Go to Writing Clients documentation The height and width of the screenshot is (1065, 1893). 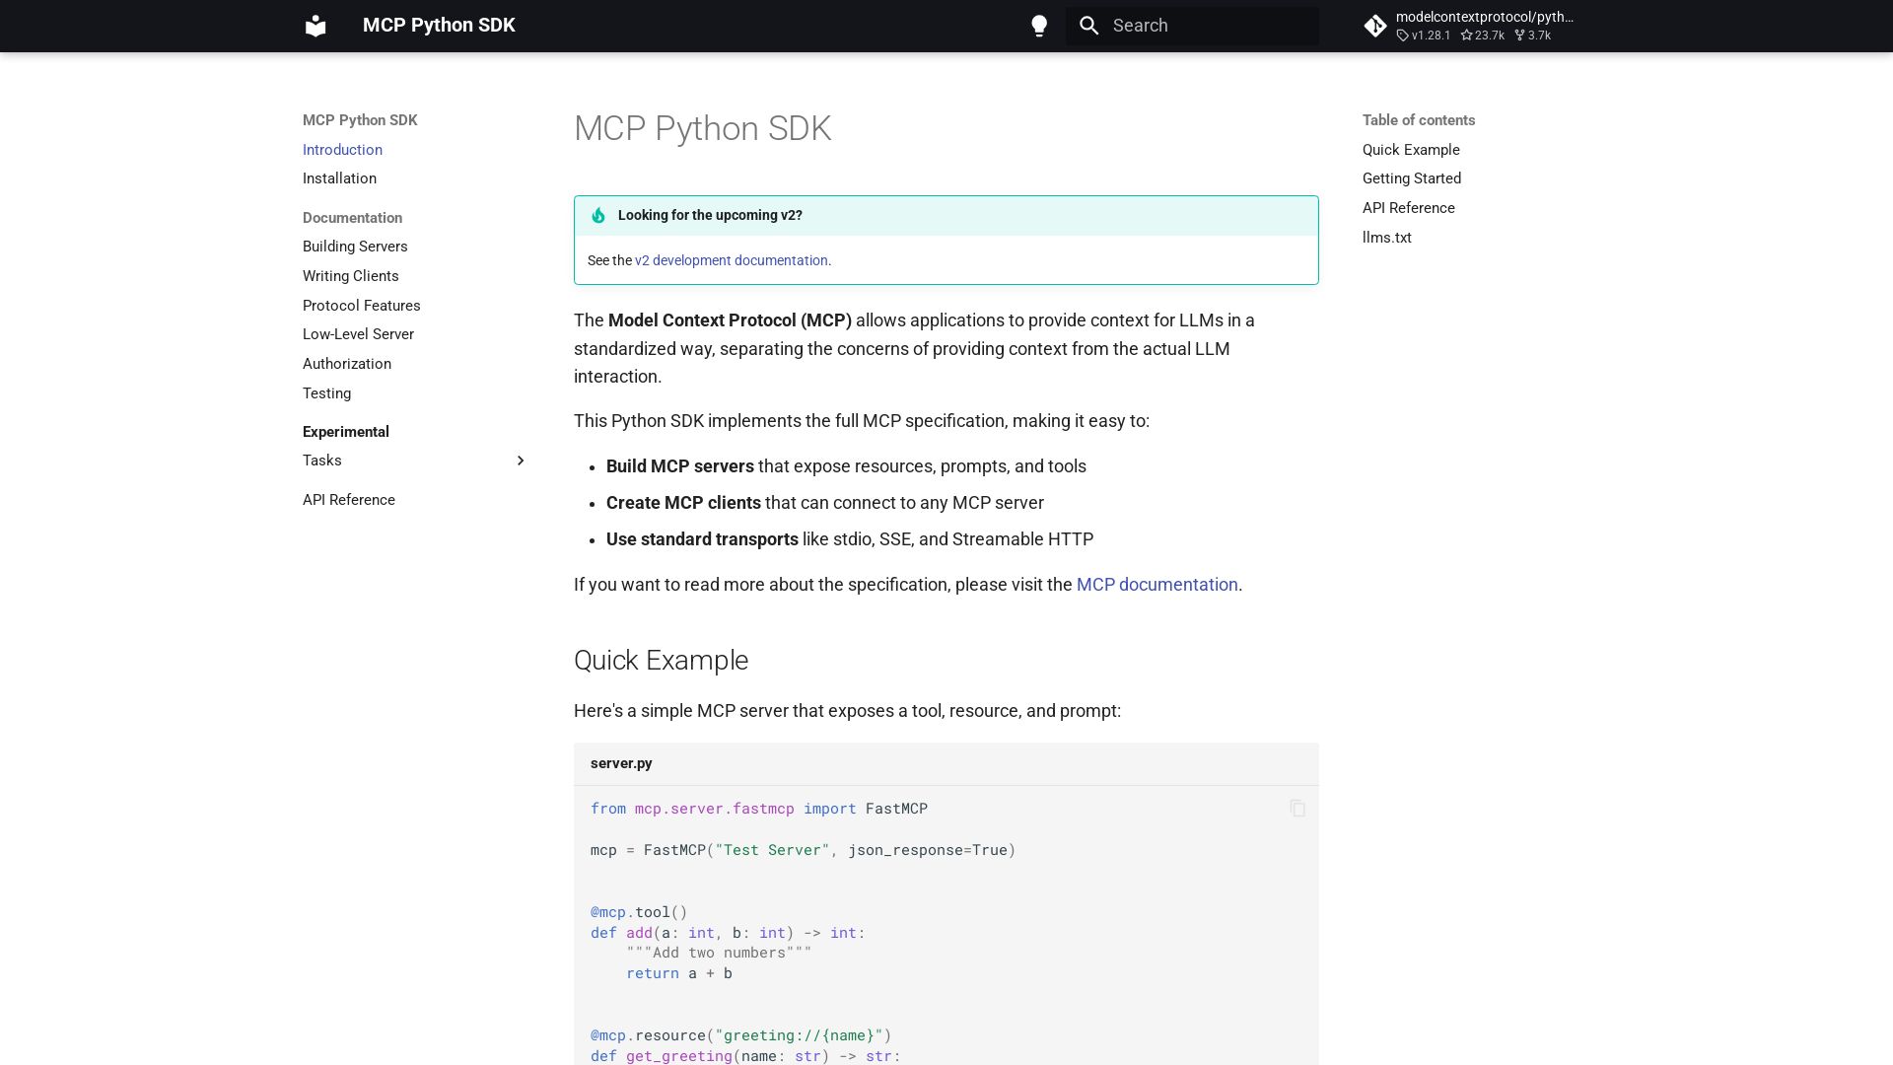(x=351, y=276)
